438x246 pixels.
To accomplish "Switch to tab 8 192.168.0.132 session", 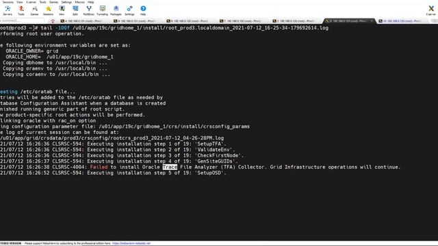I will pos(188,21).
